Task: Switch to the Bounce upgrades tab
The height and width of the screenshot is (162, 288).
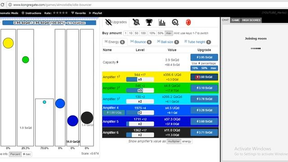Action: (x=141, y=42)
